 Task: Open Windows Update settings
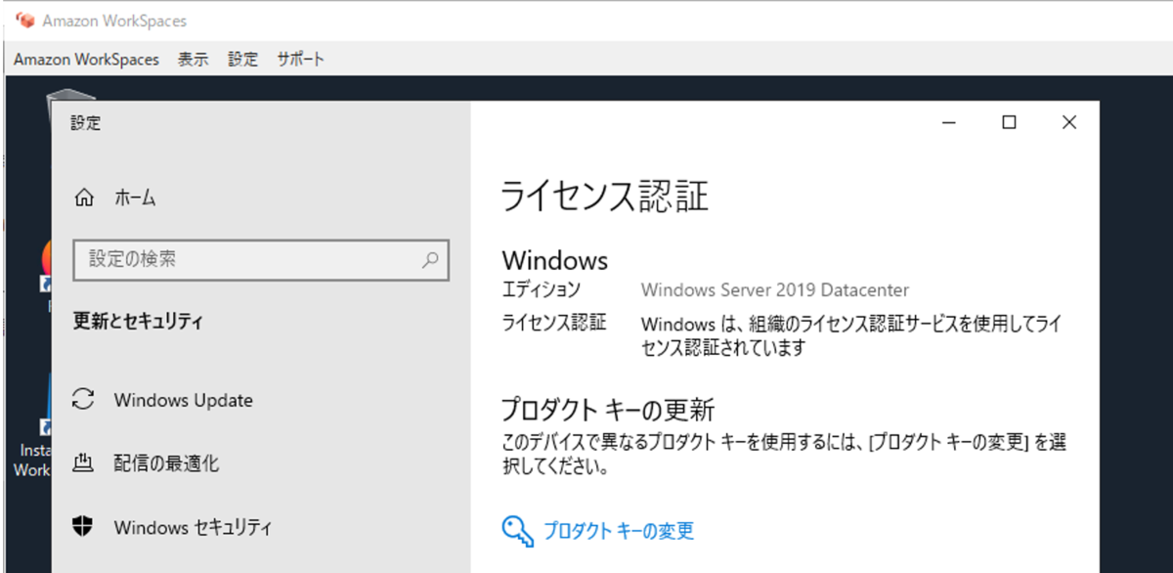click(x=183, y=400)
